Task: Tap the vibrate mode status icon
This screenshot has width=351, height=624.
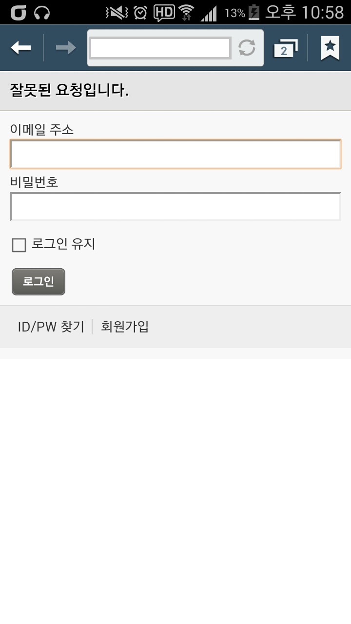Action: click(115, 12)
